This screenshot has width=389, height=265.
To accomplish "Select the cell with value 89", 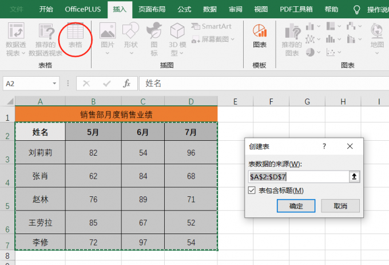I will [x=143, y=199].
